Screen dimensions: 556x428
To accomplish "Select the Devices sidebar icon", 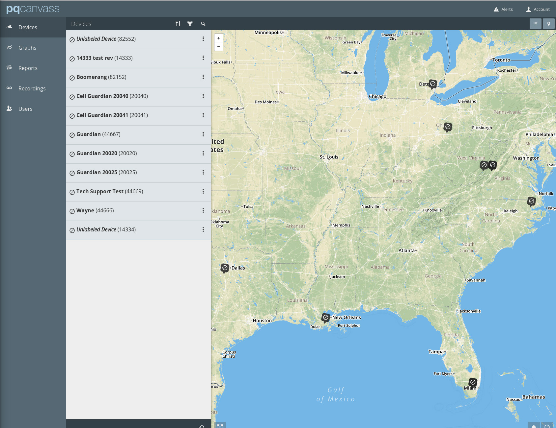I will [9, 27].
